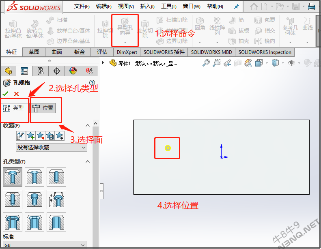The height and width of the screenshot is (249, 321).
Task: Open the DisplayManager color ball tab icon
Action: pyautogui.click(x=73, y=71)
